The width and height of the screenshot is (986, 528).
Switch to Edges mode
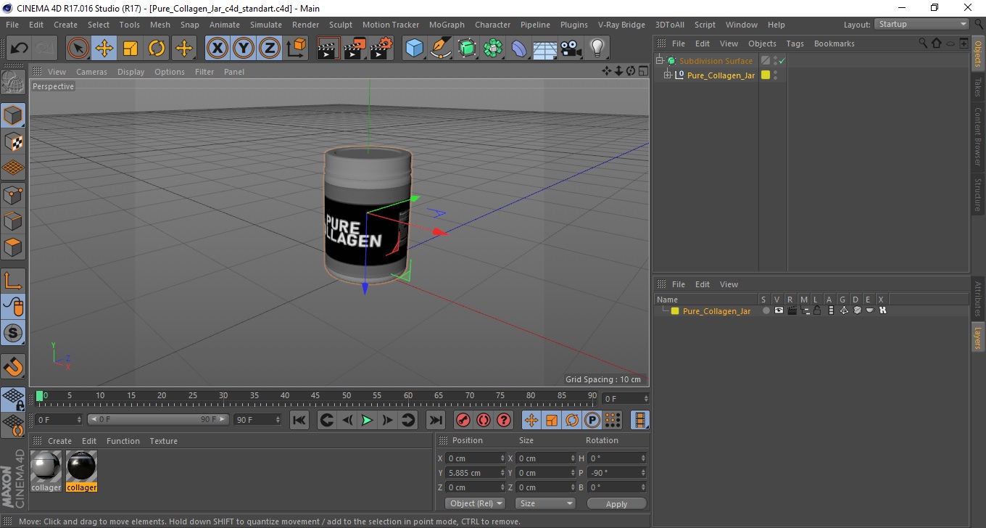point(13,220)
